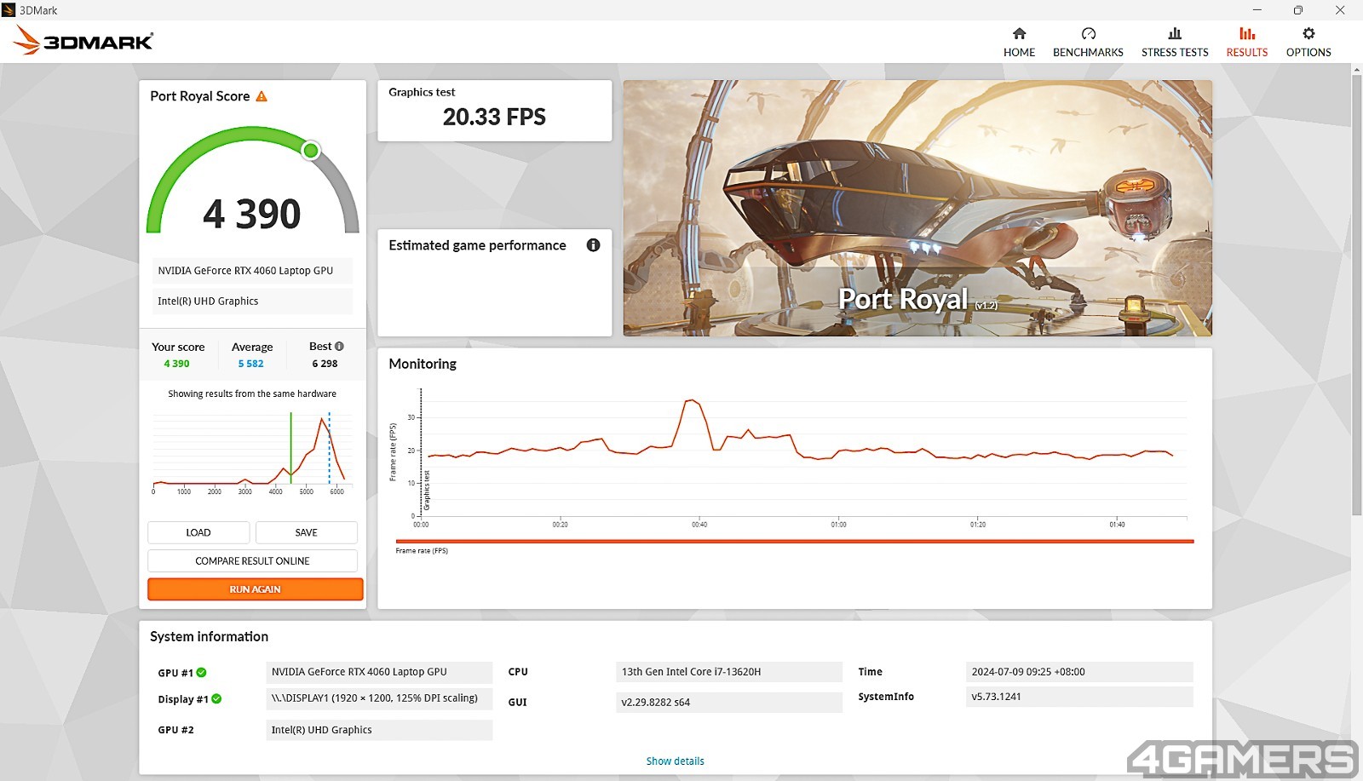The height and width of the screenshot is (781, 1363).
Task: Click the GPU #1 value in System information
Action: pos(379,672)
